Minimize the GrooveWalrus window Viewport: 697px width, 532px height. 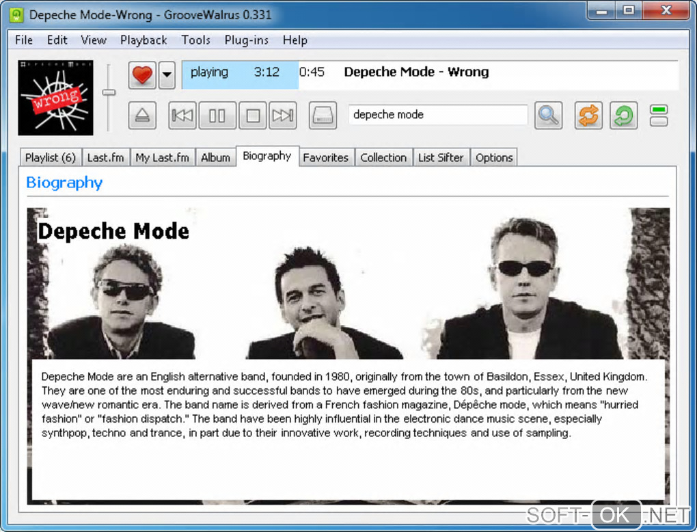601,11
